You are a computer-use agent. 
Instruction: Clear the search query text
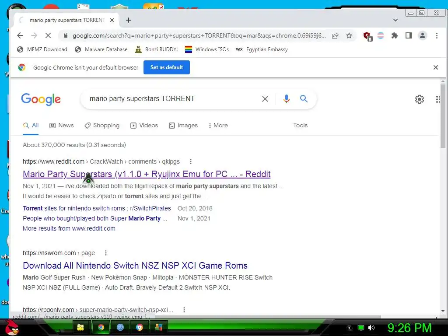click(x=265, y=99)
